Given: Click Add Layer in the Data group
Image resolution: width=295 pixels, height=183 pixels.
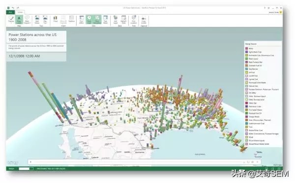Looking at the screenshot, I should coord(116,20).
